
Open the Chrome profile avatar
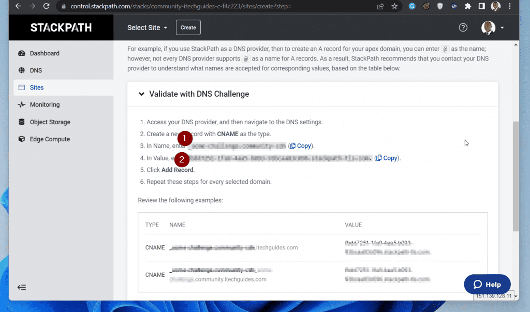coord(495,6)
